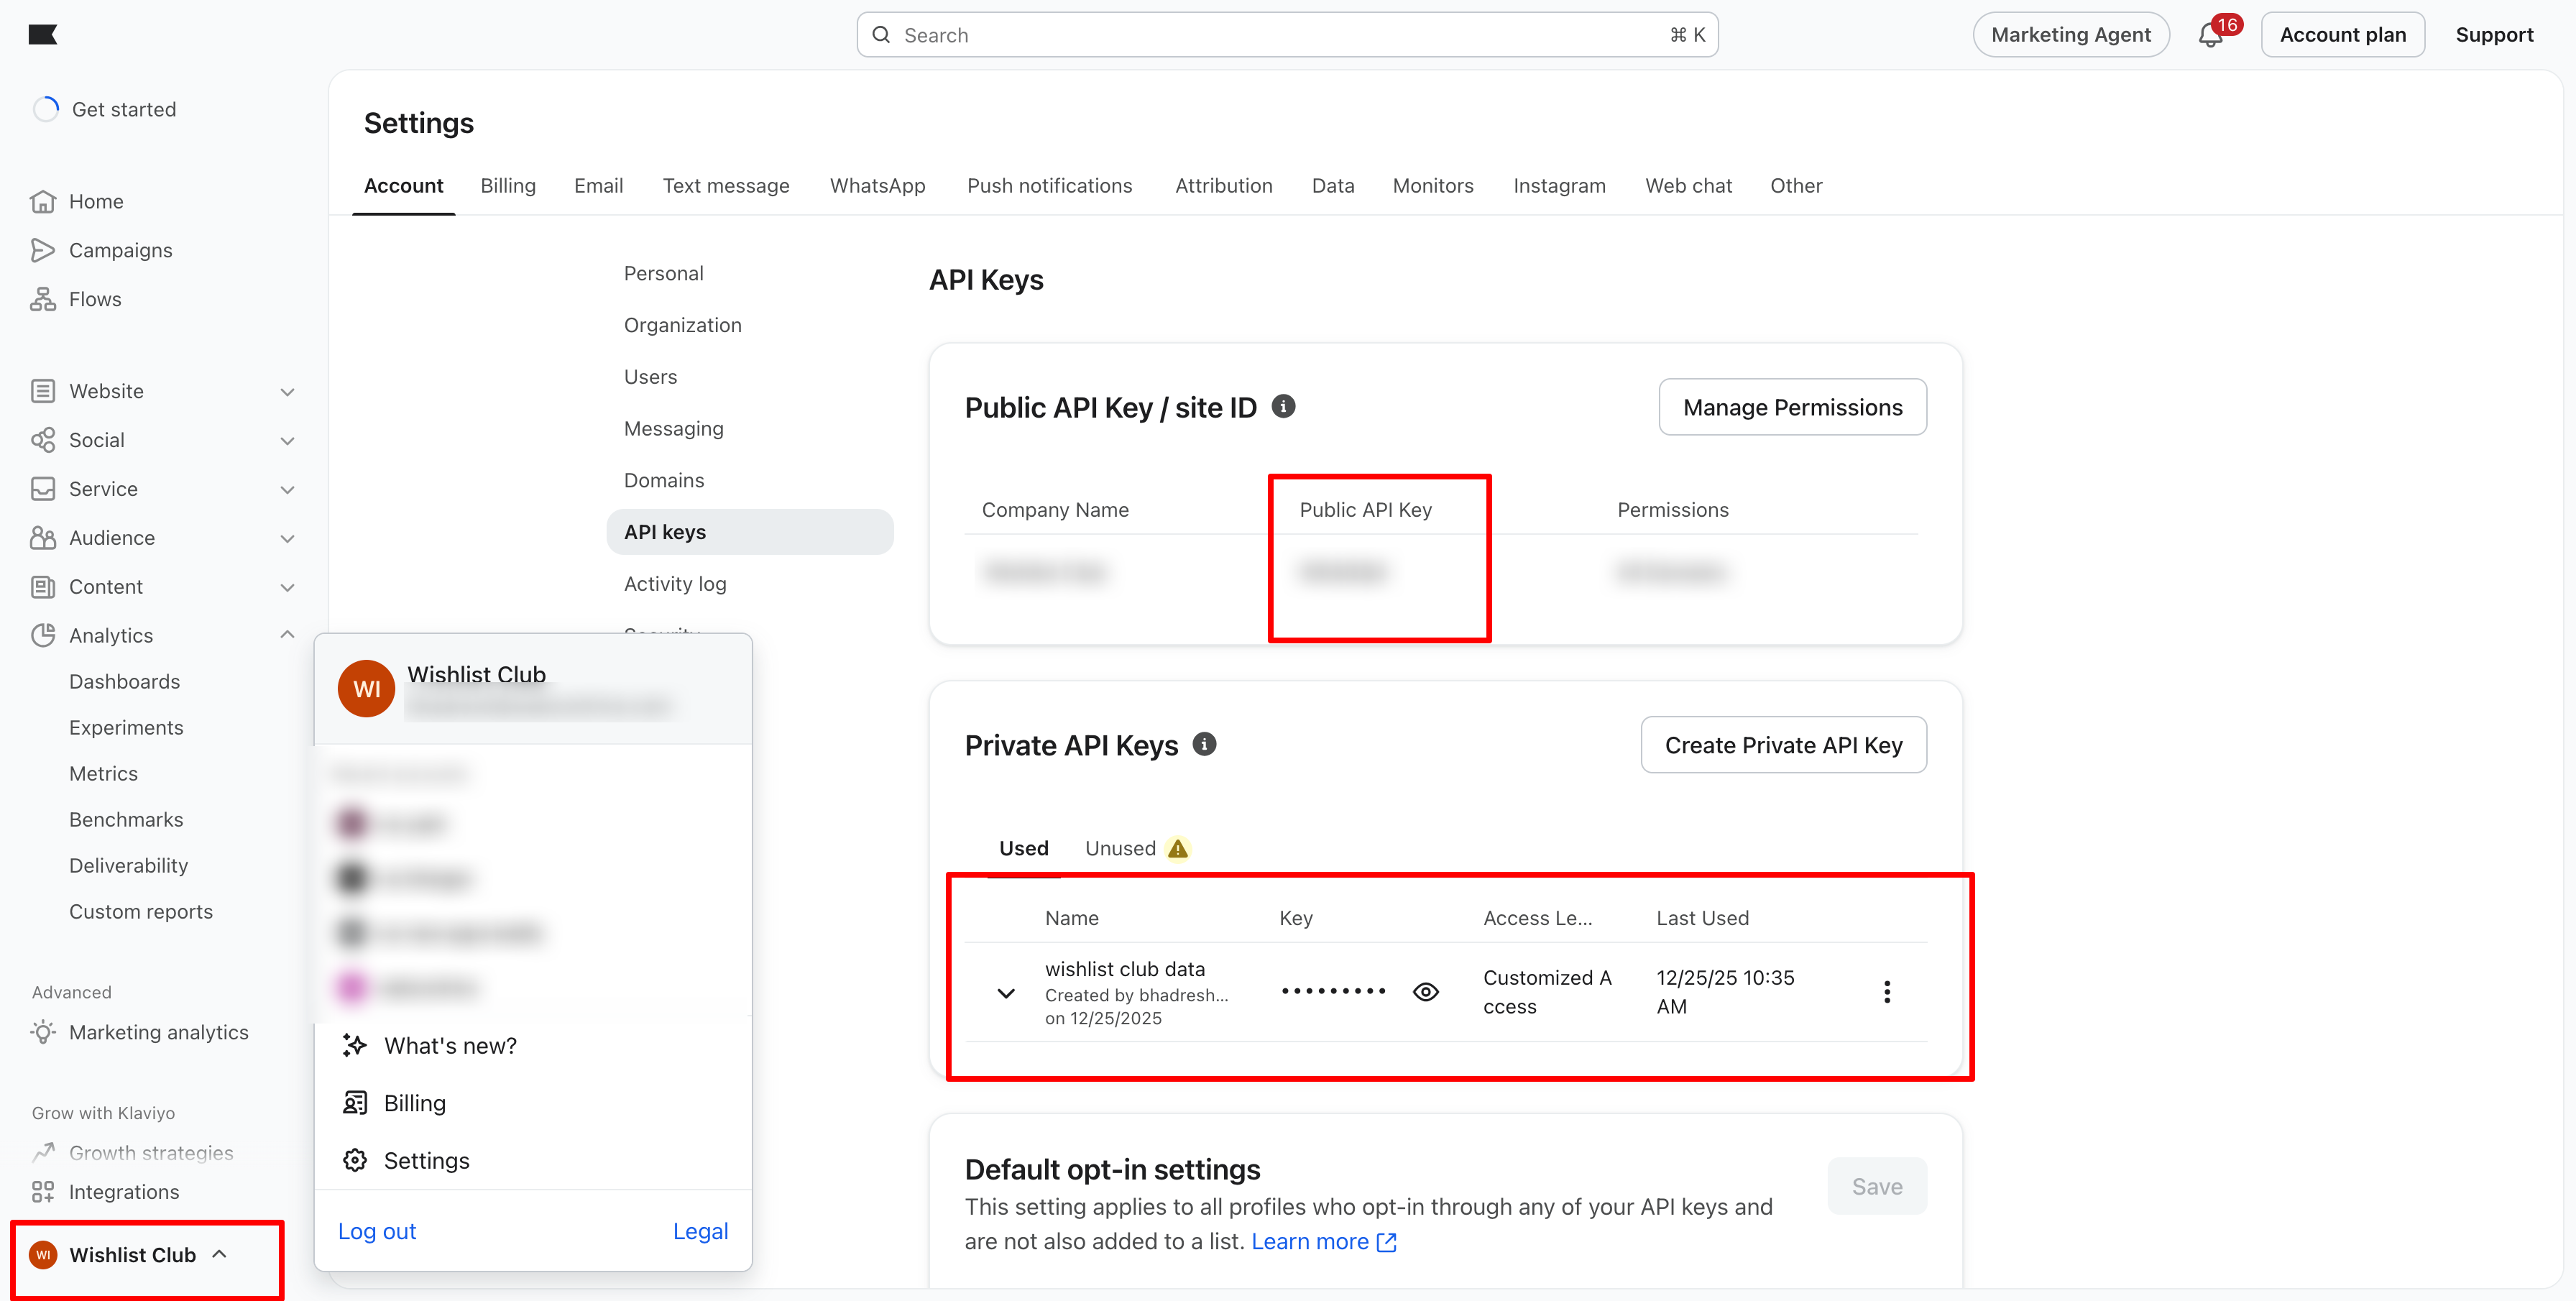2576x1301 pixels.
Task: Open the notifications bell
Action: pos(2210,35)
